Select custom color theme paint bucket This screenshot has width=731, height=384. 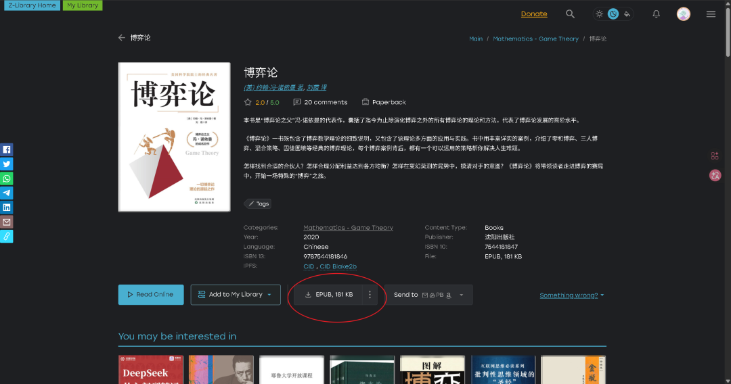(x=627, y=14)
